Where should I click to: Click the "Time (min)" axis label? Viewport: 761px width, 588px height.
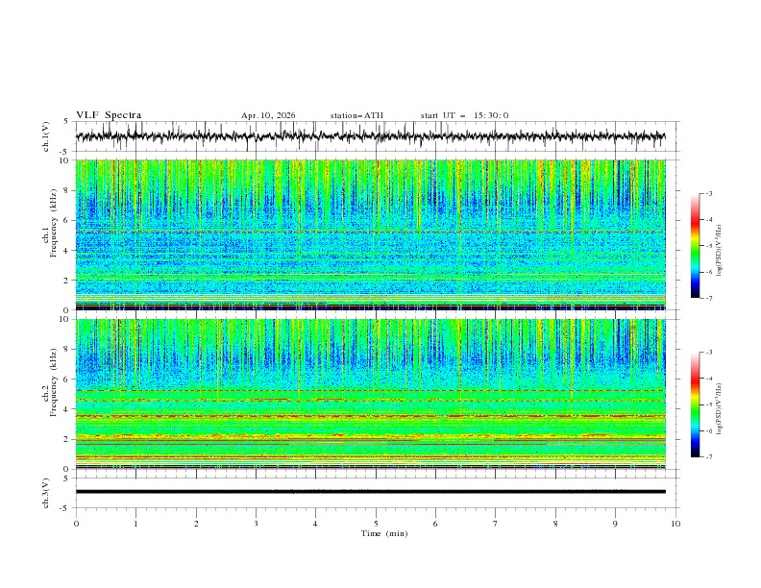point(384,533)
